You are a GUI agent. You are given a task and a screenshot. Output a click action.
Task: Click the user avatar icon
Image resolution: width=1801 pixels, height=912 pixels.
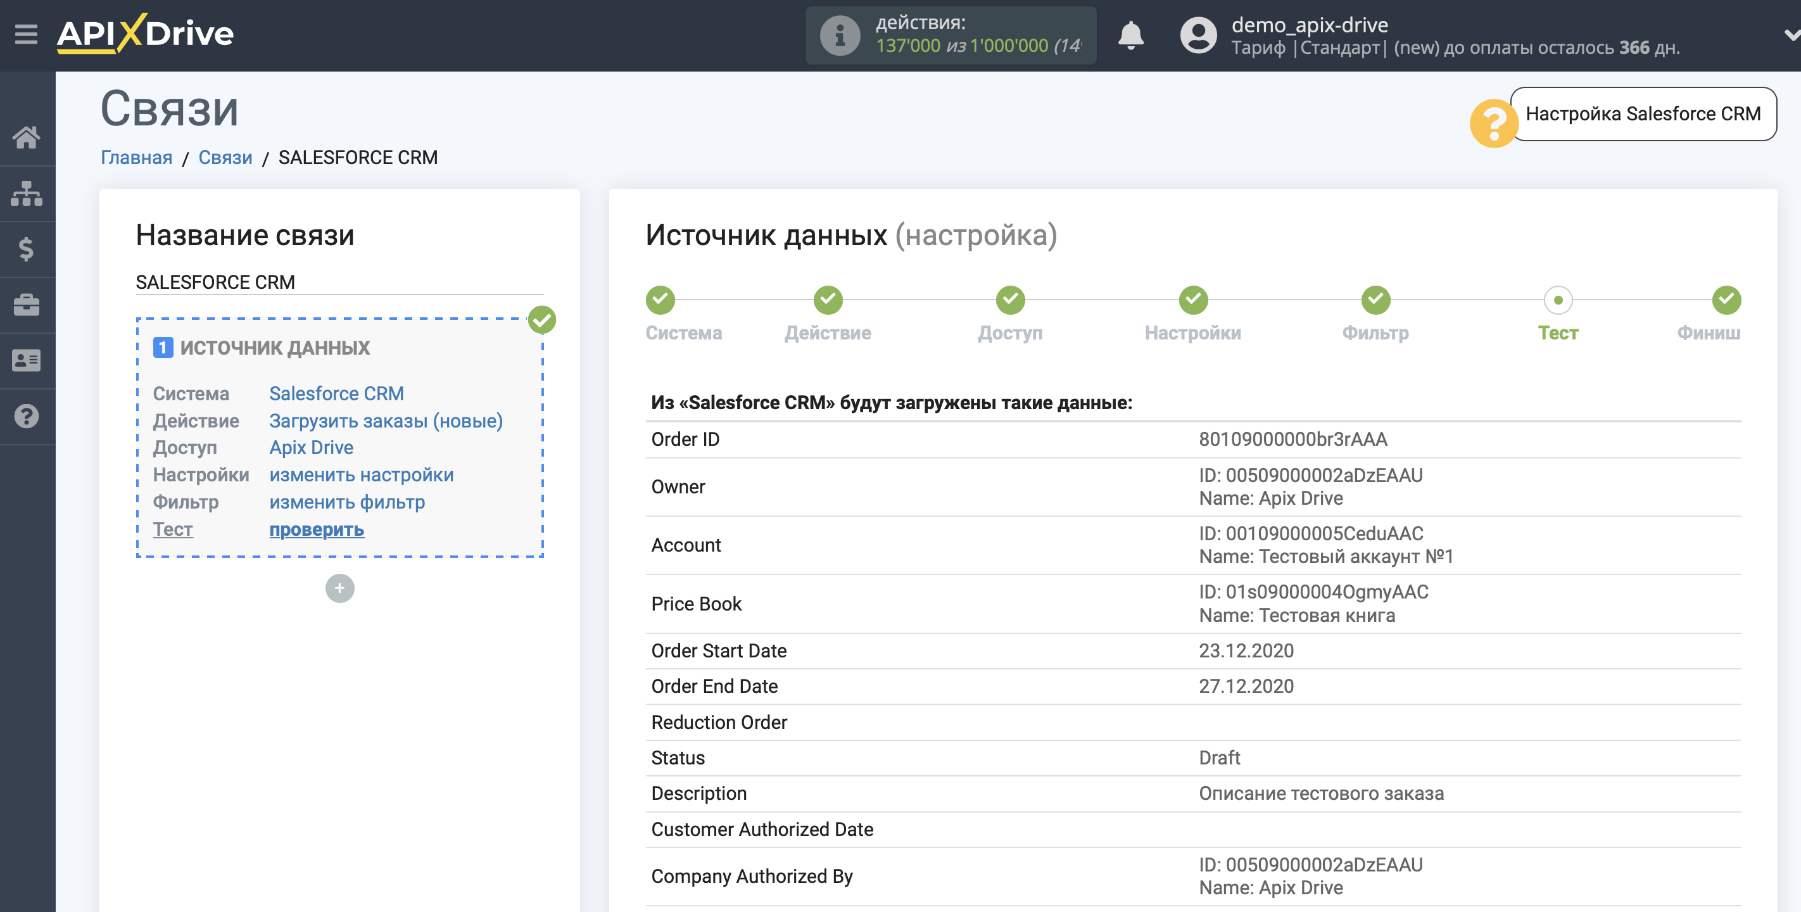(1198, 35)
